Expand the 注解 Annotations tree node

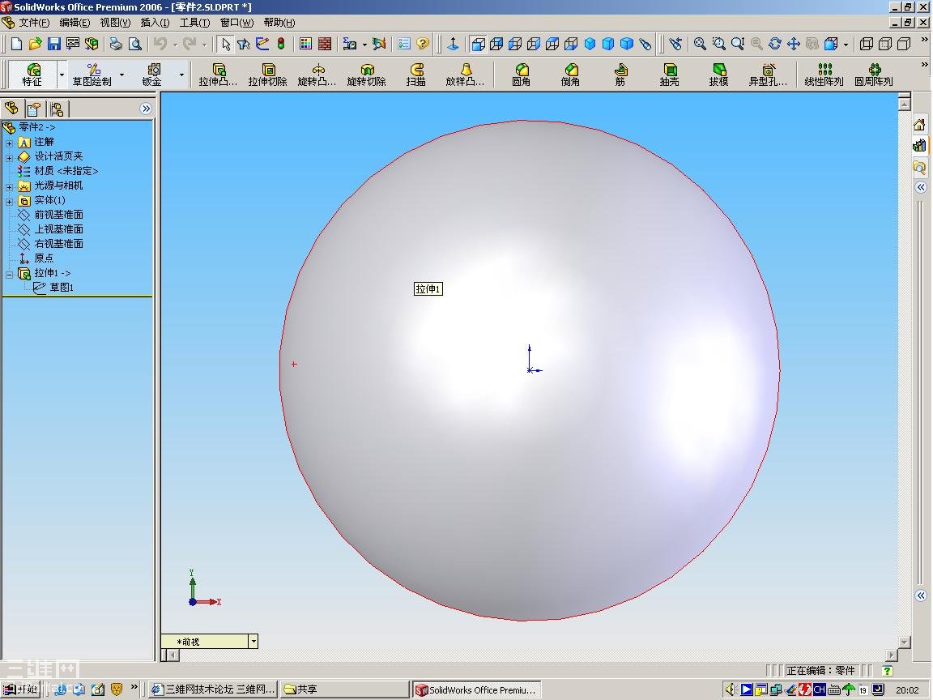coord(9,143)
